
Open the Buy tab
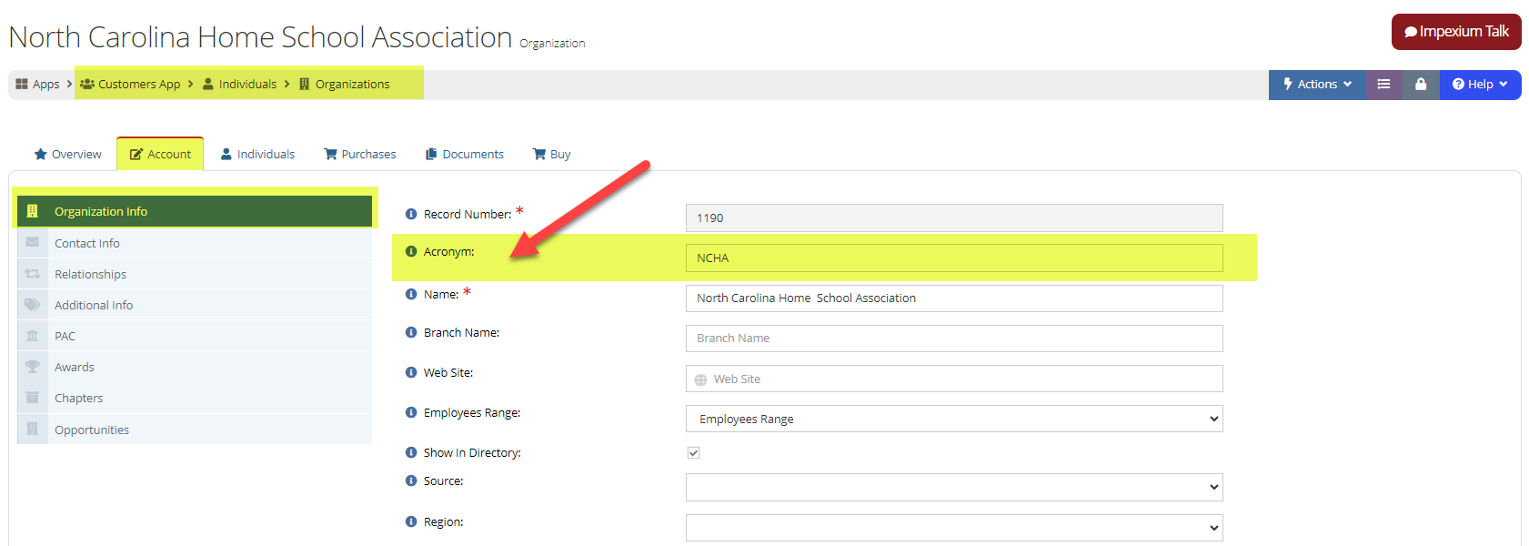(552, 154)
